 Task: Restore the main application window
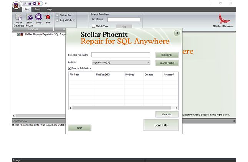tap(220, 3)
